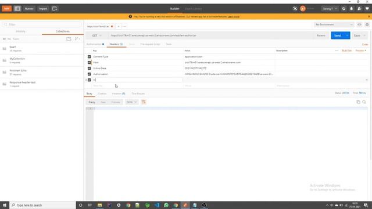372x209 pixels.
Task: Switch to the History tab
Action: click(21, 31)
